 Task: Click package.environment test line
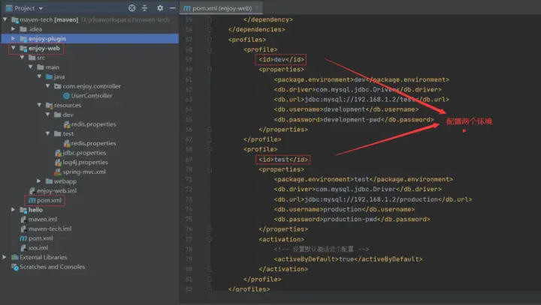pyautogui.click(x=364, y=179)
